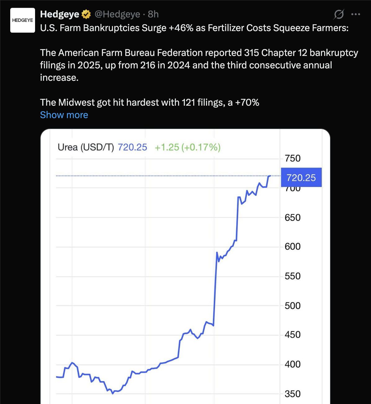The height and width of the screenshot is (404, 371).
Task: Open the three-dot more options menu
Action: (355, 14)
